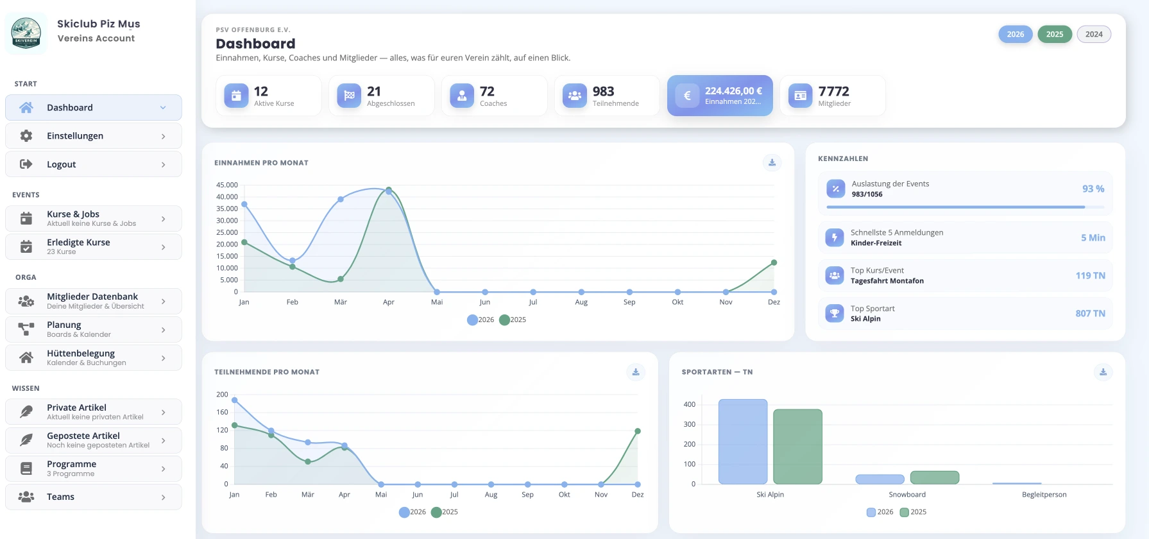This screenshot has width=1149, height=539.
Task: Hide the 2025 series in Einnahmen legend
Action: point(513,320)
